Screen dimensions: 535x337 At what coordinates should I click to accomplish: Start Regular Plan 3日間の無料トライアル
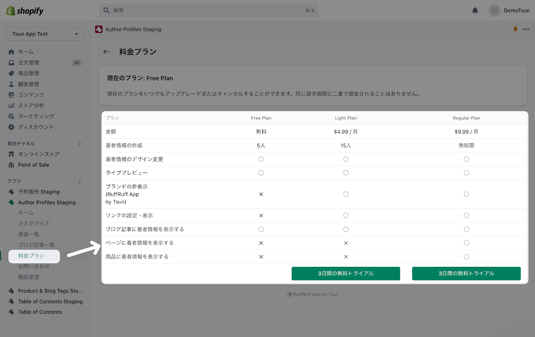pyautogui.click(x=466, y=274)
